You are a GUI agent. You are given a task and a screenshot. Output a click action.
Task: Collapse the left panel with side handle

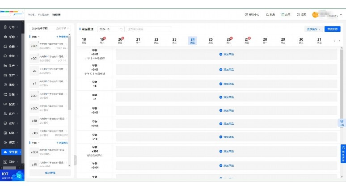point(75,160)
